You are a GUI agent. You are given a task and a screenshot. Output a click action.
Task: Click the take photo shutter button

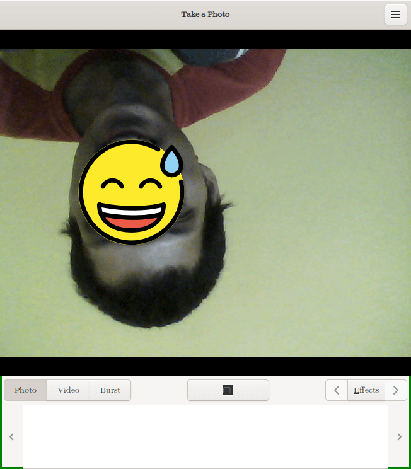228,390
